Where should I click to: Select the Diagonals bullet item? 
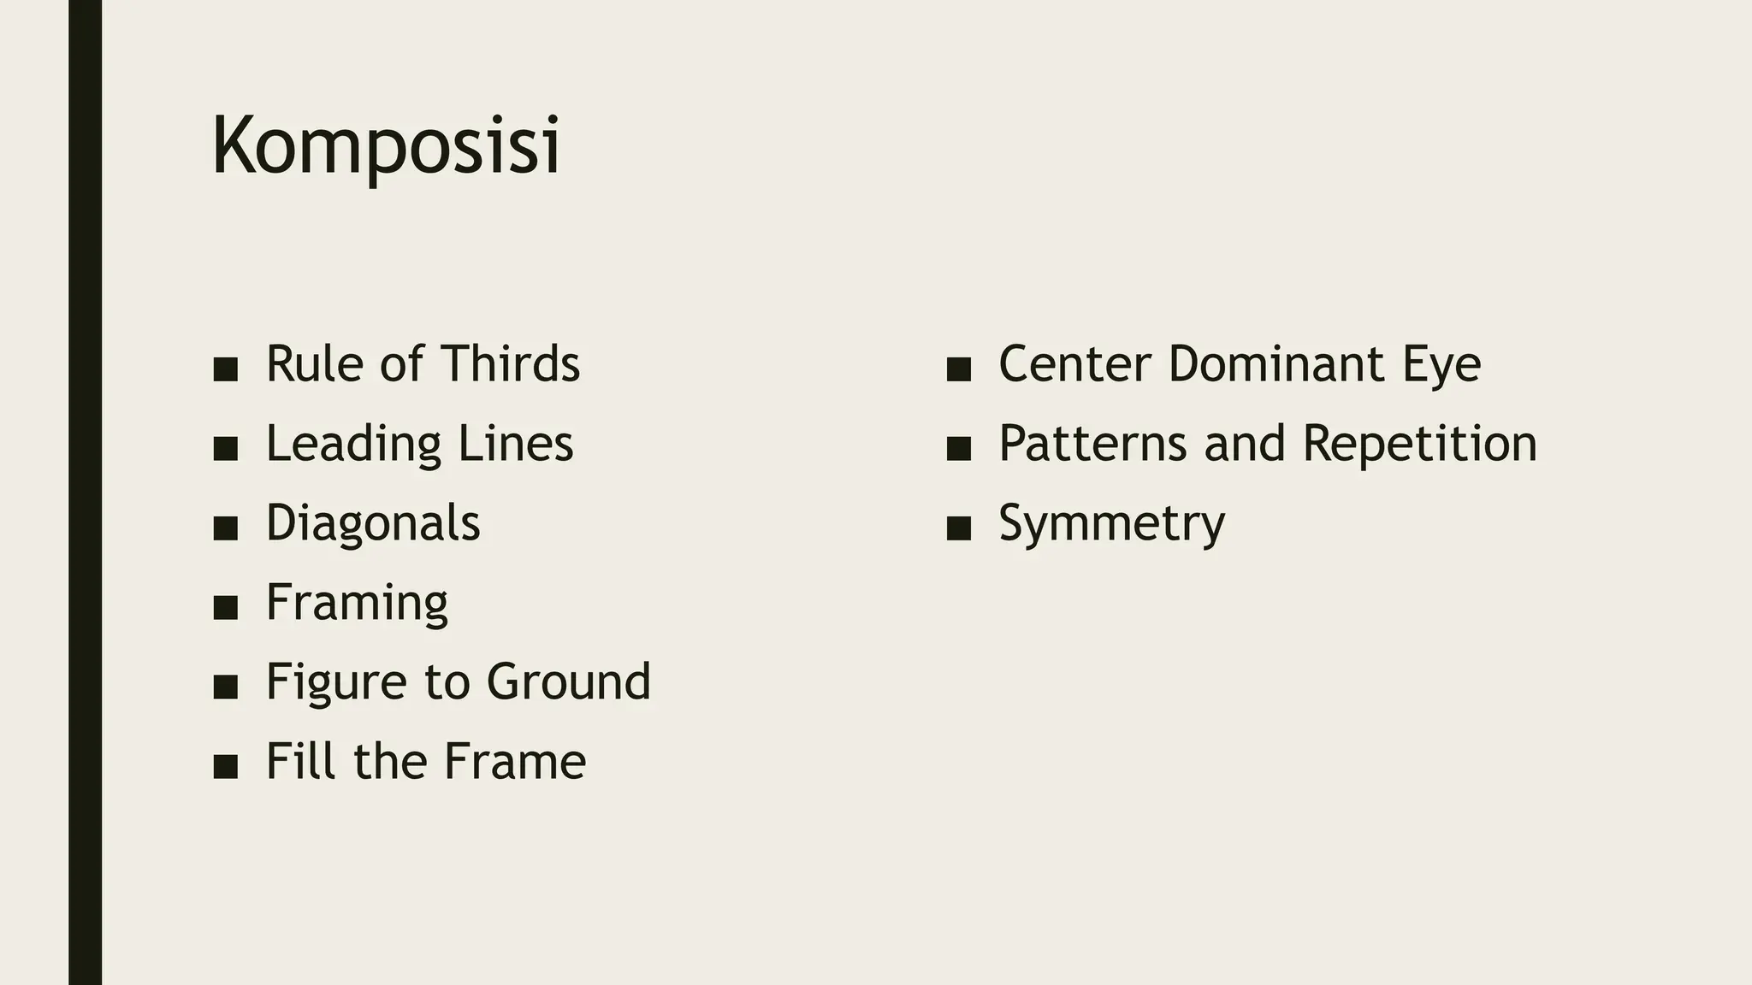click(373, 522)
